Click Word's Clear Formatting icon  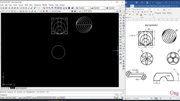[x=151, y=12]
